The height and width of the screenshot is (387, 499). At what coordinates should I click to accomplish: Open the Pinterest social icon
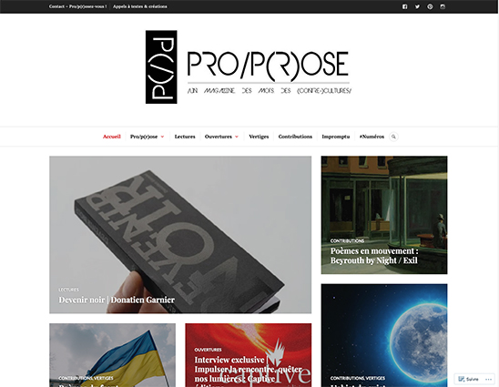tap(430, 6)
